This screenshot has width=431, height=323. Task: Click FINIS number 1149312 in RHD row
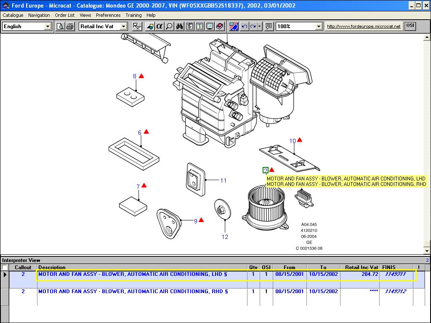[395, 291]
